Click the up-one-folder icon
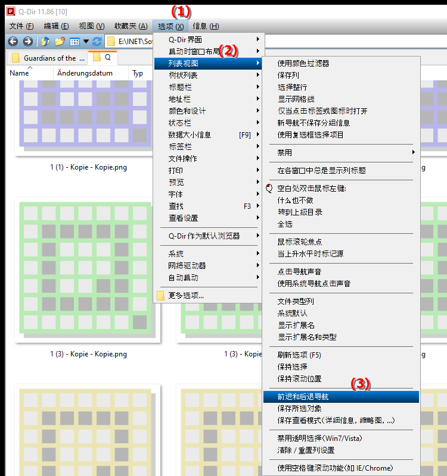 [46, 41]
